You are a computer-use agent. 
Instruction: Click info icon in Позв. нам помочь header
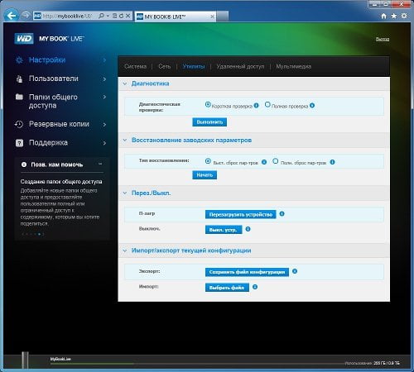point(24,165)
